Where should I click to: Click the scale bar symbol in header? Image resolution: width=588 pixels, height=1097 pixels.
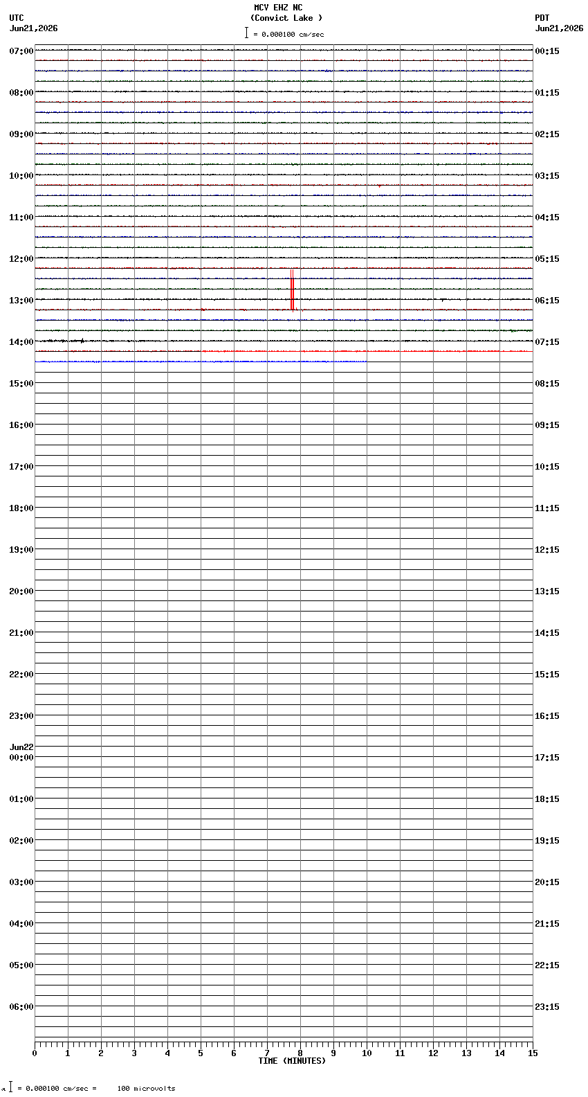(246, 33)
